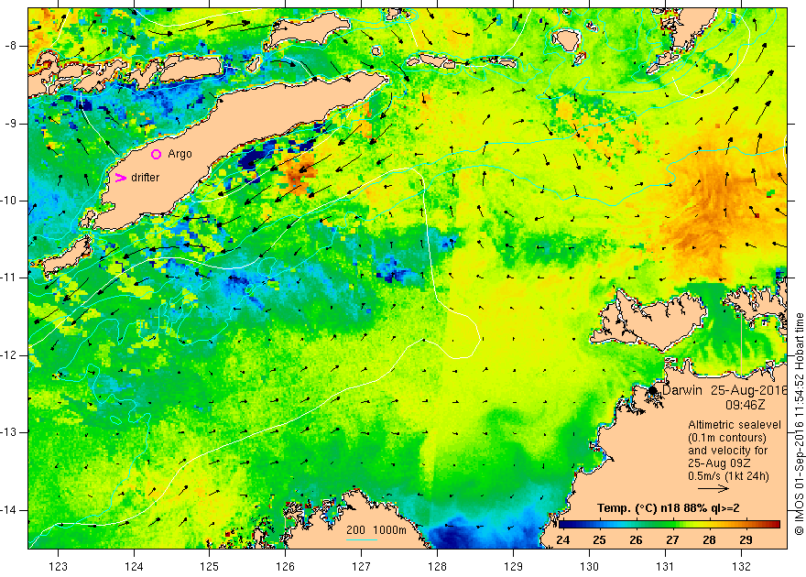Click the IMOS copyright vertical text

tap(799, 424)
